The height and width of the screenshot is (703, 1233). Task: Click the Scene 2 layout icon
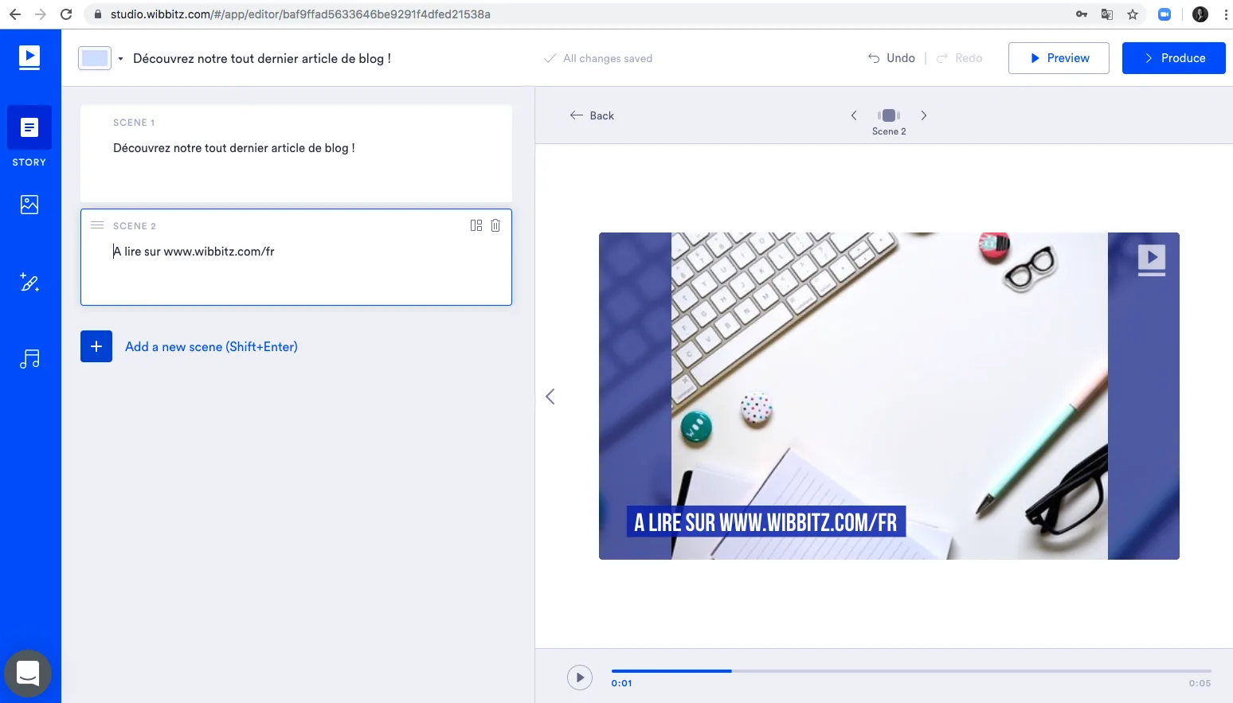[476, 225]
